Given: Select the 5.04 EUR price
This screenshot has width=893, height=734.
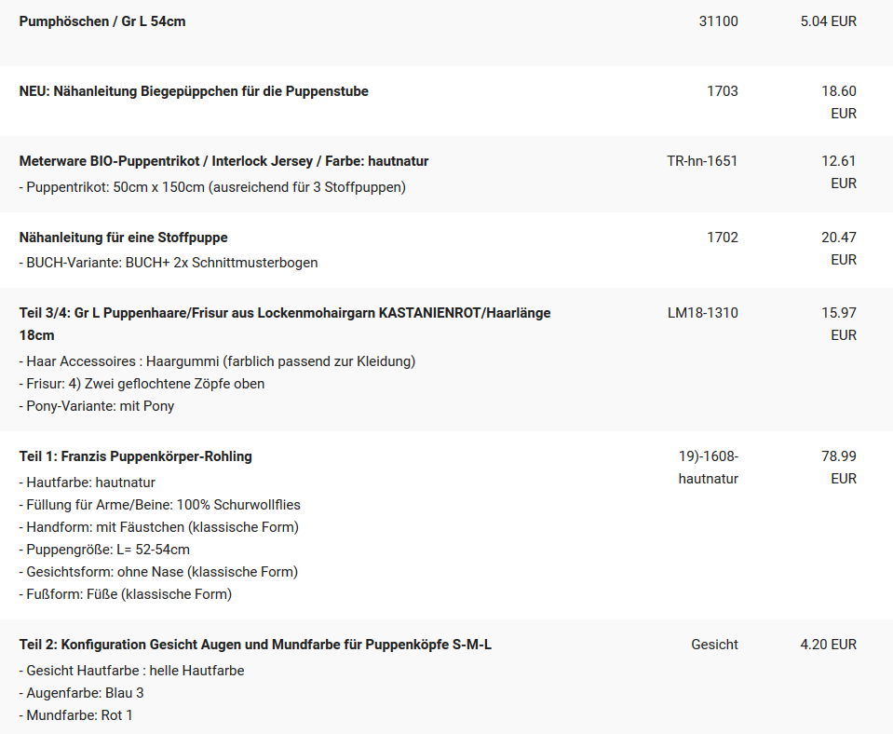Looking at the screenshot, I should pos(828,21).
